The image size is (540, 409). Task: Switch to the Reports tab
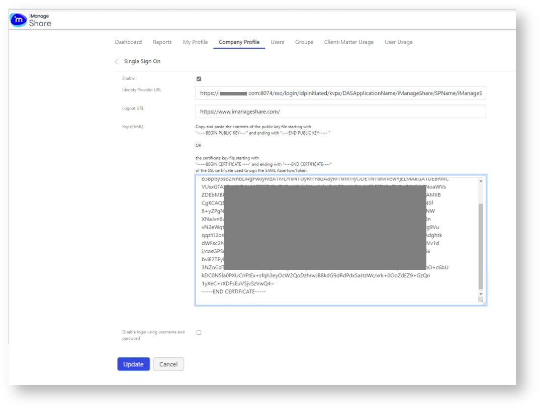[x=162, y=42]
